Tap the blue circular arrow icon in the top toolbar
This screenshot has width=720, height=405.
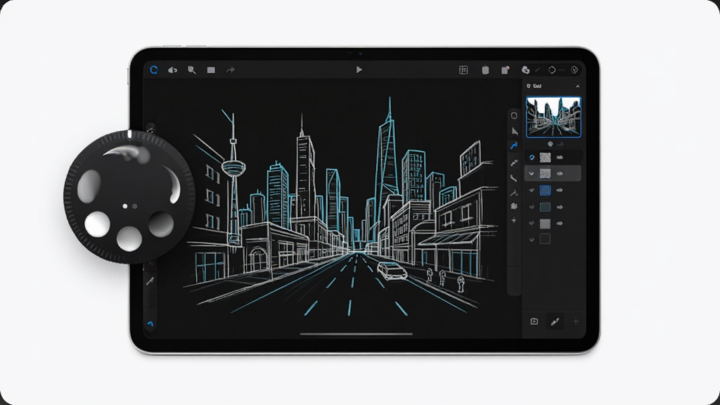pyautogui.click(x=154, y=70)
